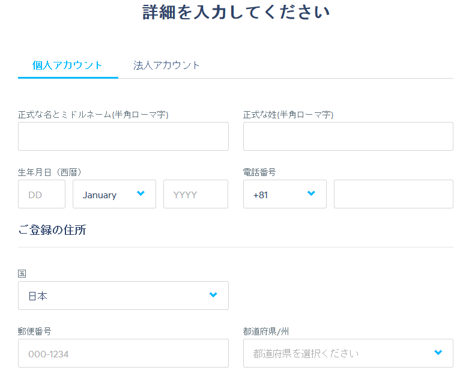
Task: Switch to 法人アカウント tab
Action: point(166,65)
